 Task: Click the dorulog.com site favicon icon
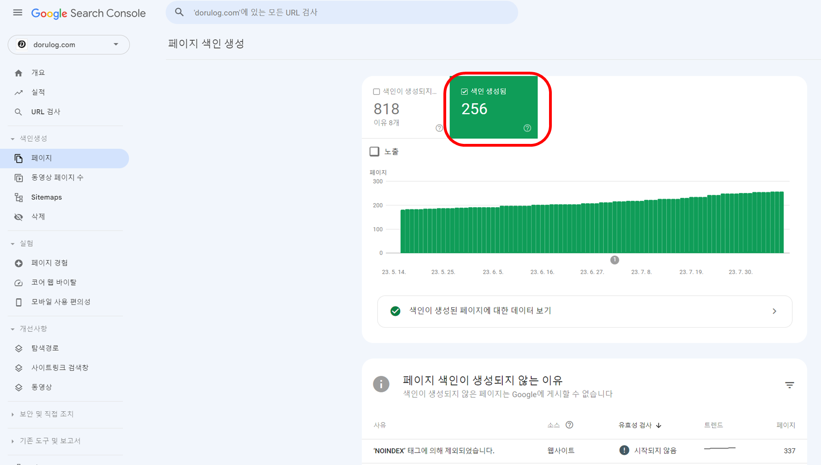(x=22, y=44)
